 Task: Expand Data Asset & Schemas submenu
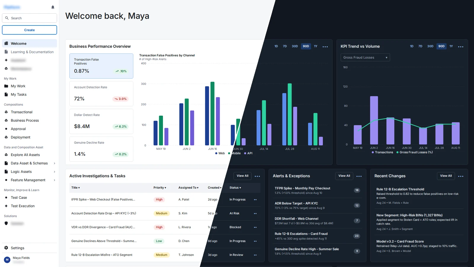[55, 163]
